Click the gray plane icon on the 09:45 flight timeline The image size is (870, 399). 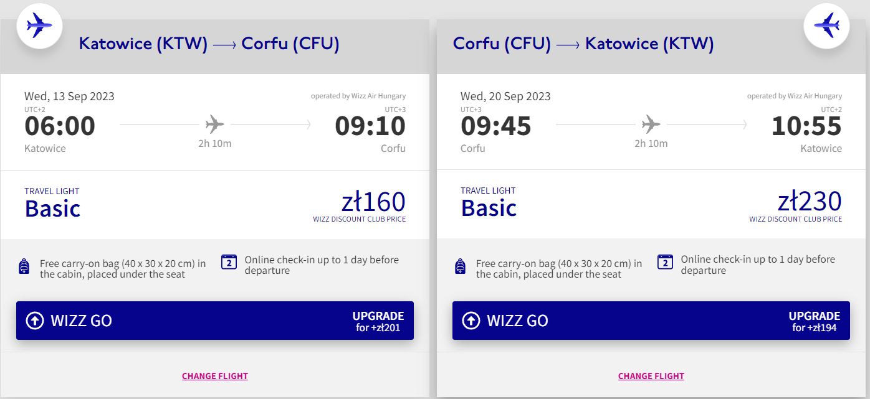651,124
